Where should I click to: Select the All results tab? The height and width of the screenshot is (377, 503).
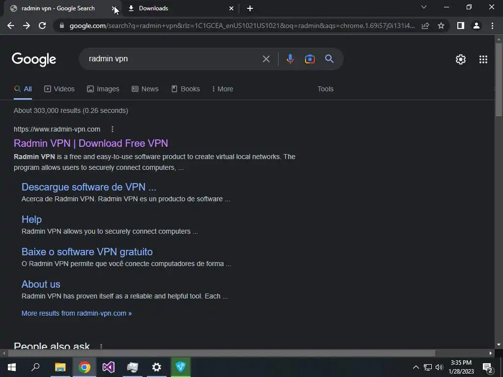click(x=23, y=89)
